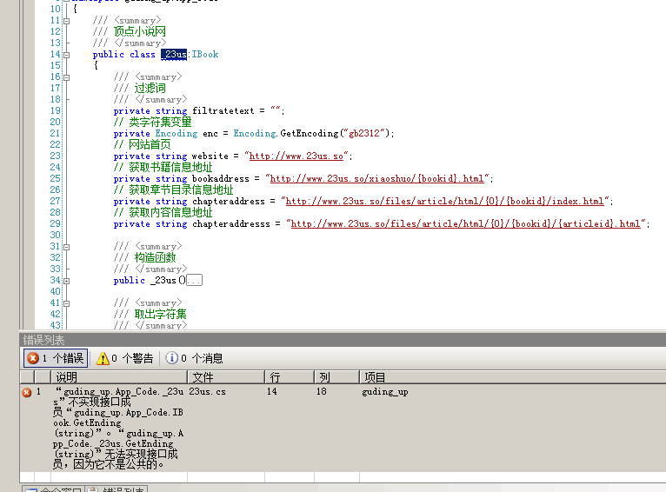The width and height of the screenshot is (666, 492).
Task: Select the highlighted _23us class name
Action: pyautogui.click(x=174, y=55)
